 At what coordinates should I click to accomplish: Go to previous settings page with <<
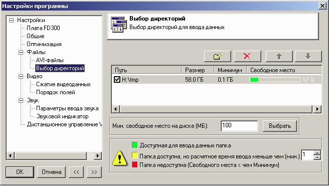click(76, 172)
